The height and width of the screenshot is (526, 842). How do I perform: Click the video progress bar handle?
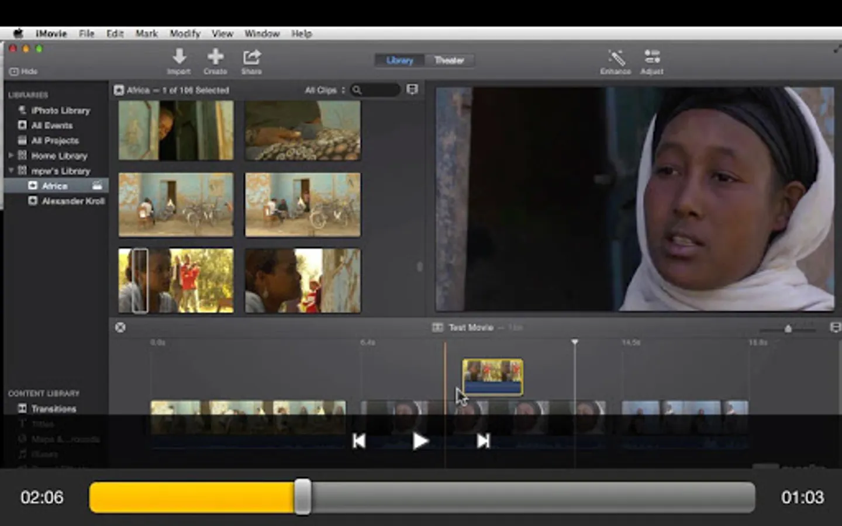pyautogui.click(x=302, y=497)
